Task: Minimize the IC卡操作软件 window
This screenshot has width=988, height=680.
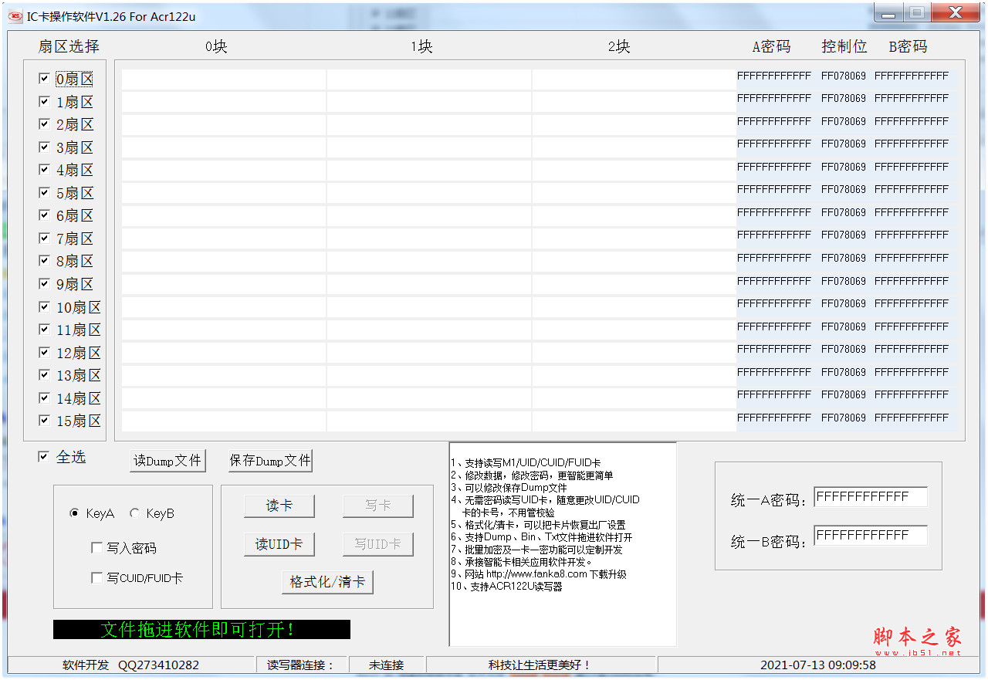Action: point(889,13)
